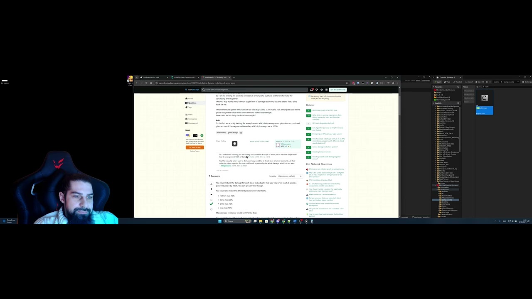
Task: Search favorites with magnifier icon
Action: (458, 87)
